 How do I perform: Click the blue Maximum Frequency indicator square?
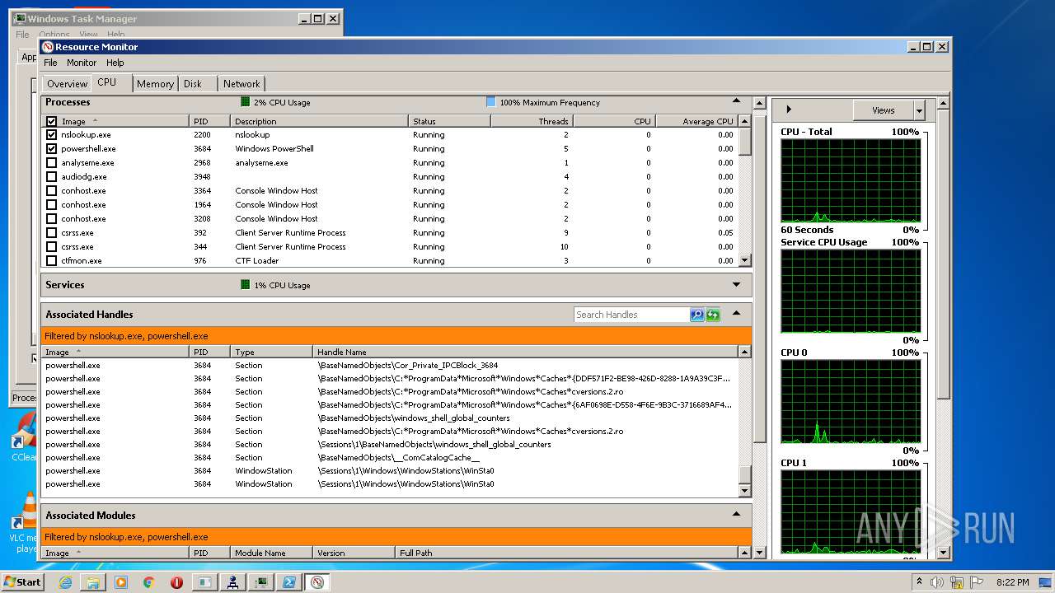click(491, 102)
